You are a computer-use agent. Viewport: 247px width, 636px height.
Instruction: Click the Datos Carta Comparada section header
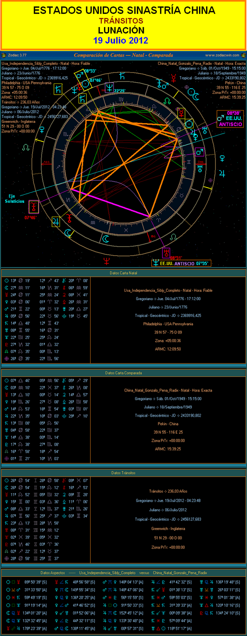pyautogui.click(x=123, y=373)
